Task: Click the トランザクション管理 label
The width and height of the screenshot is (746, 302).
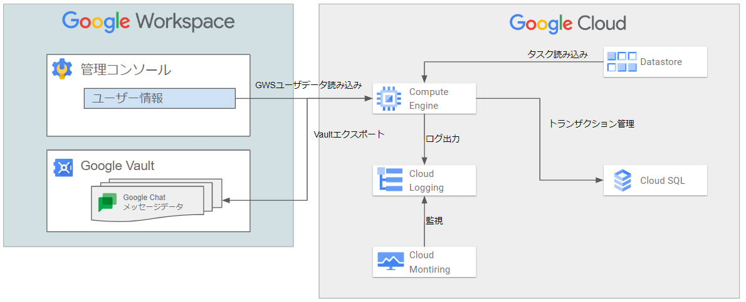Action: [x=591, y=124]
